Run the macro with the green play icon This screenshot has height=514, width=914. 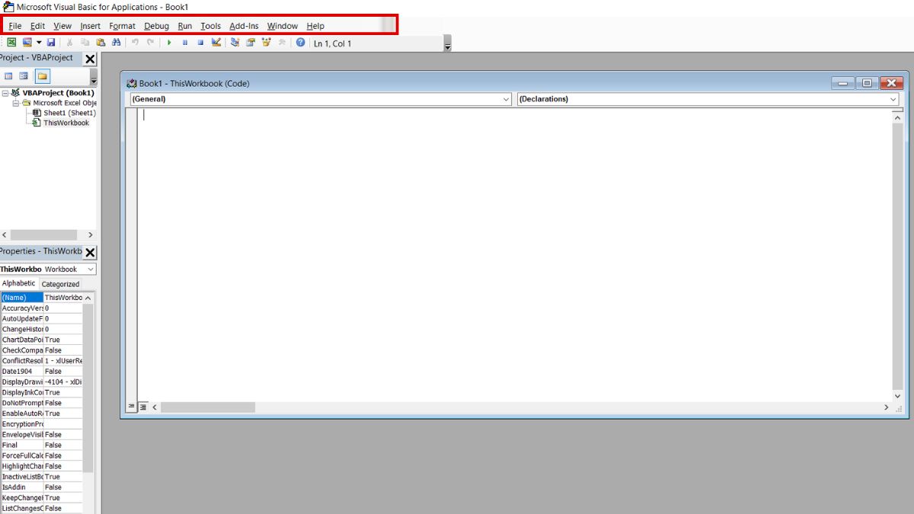pos(169,43)
